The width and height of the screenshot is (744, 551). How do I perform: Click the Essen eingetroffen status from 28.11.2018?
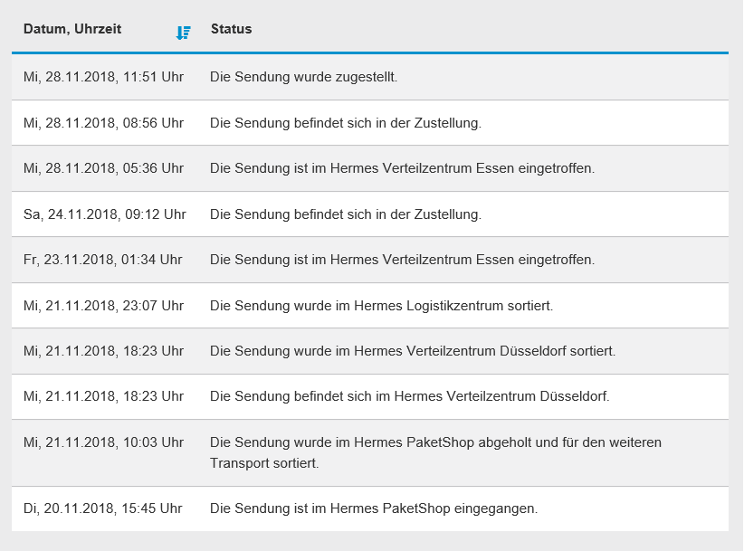pyautogui.click(x=403, y=168)
